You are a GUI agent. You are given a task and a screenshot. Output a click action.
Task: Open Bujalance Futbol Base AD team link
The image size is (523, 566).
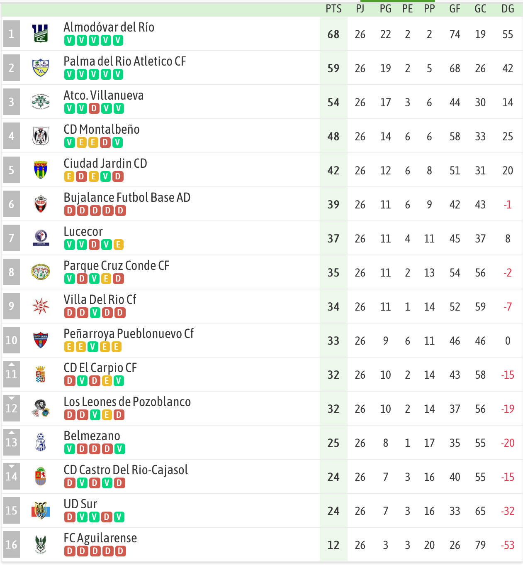[x=127, y=197]
